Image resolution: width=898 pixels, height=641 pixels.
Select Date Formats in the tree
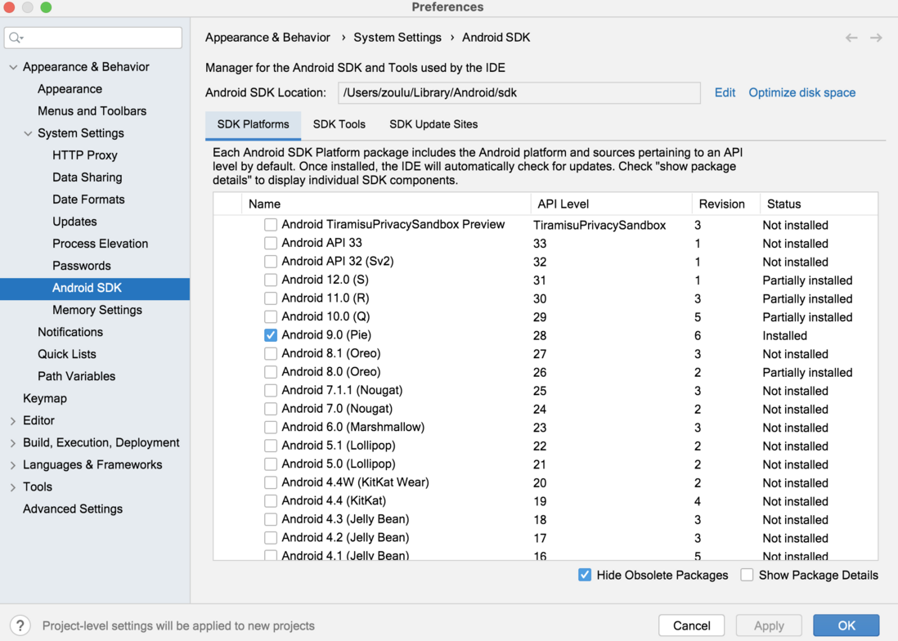(88, 199)
